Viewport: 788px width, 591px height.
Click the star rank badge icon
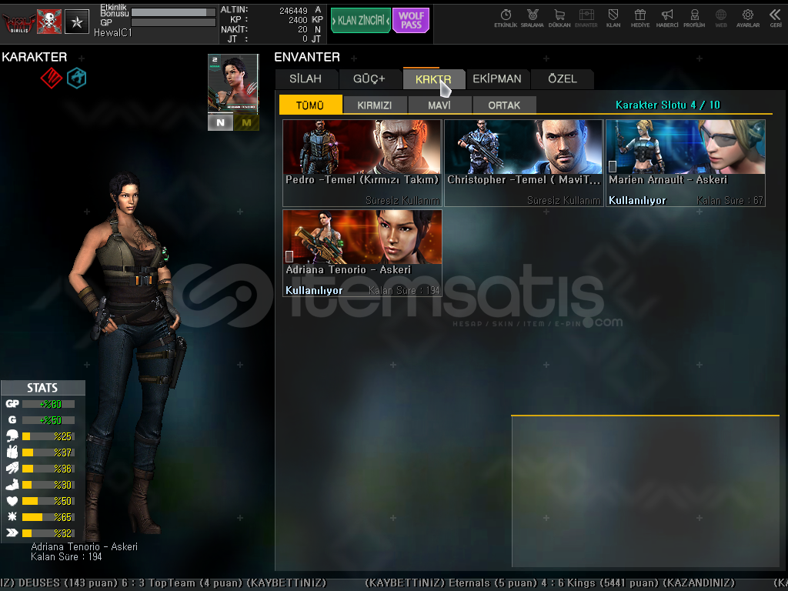click(x=77, y=22)
